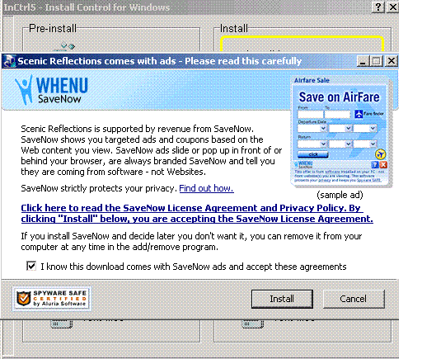This screenshot has width=422, height=359.
Task: Click the blue 'click' button in sample ad
Action: click(x=313, y=154)
